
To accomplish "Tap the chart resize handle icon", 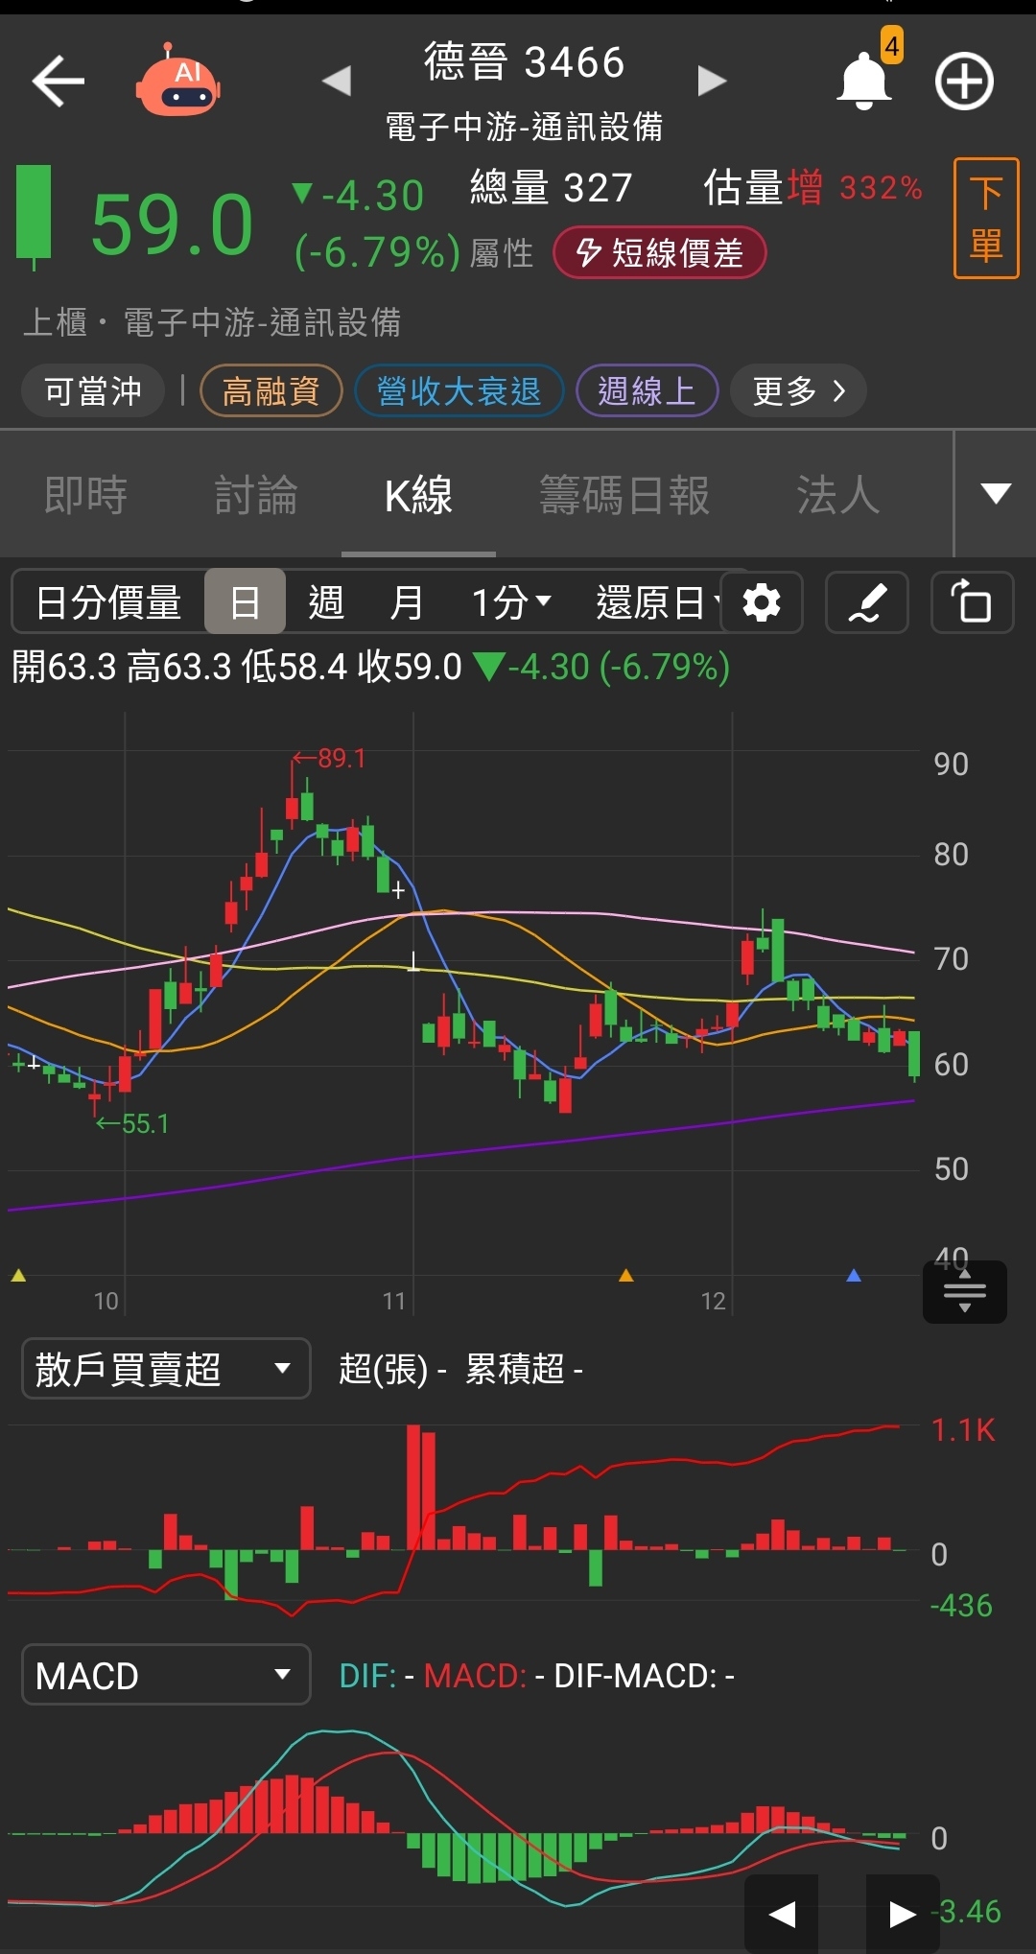I will click(964, 1291).
